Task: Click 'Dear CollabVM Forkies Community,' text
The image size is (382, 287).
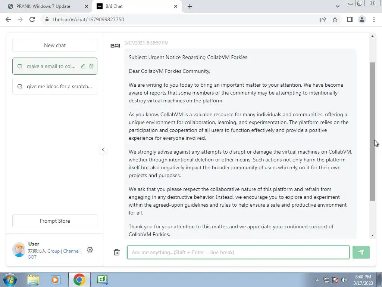Action: (x=169, y=71)
